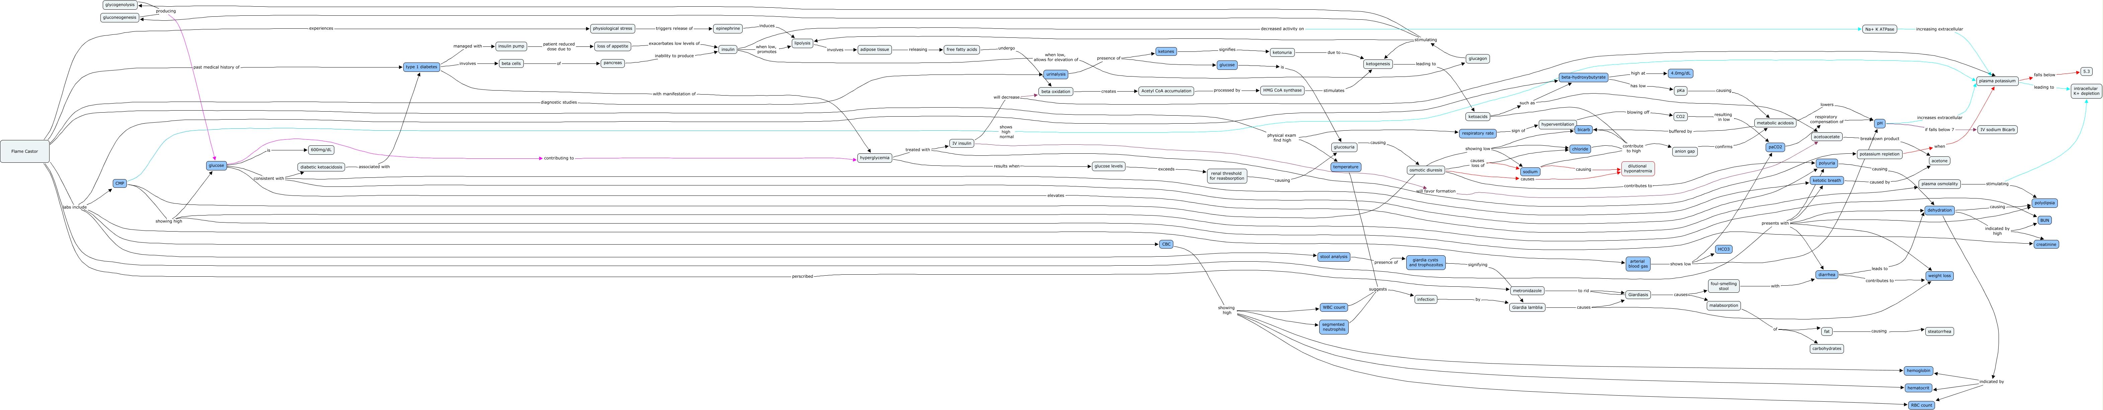
Task: Click the sodium node
Action: pyautogui.click(x=1531, y=172)
